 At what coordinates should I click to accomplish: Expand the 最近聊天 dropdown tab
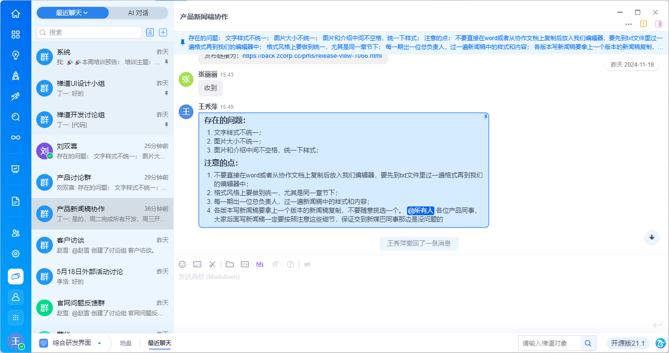click(x=72, y=13)
